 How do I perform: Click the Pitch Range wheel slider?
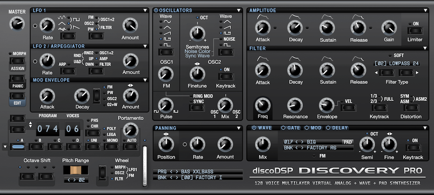click(76, 170)
